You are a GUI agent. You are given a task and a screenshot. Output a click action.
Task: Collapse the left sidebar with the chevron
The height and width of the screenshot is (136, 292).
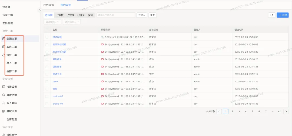40,10
